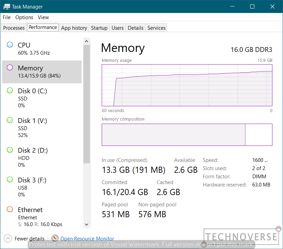
Task: Click the Resource Monitor gauge icon
Action: 55,238
